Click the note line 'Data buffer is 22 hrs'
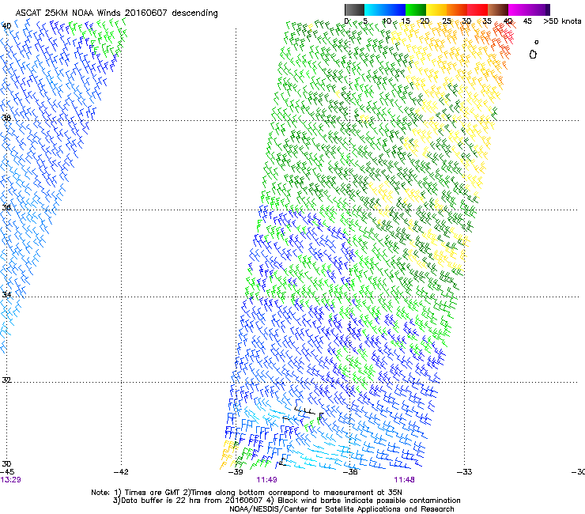 point(287,501)
